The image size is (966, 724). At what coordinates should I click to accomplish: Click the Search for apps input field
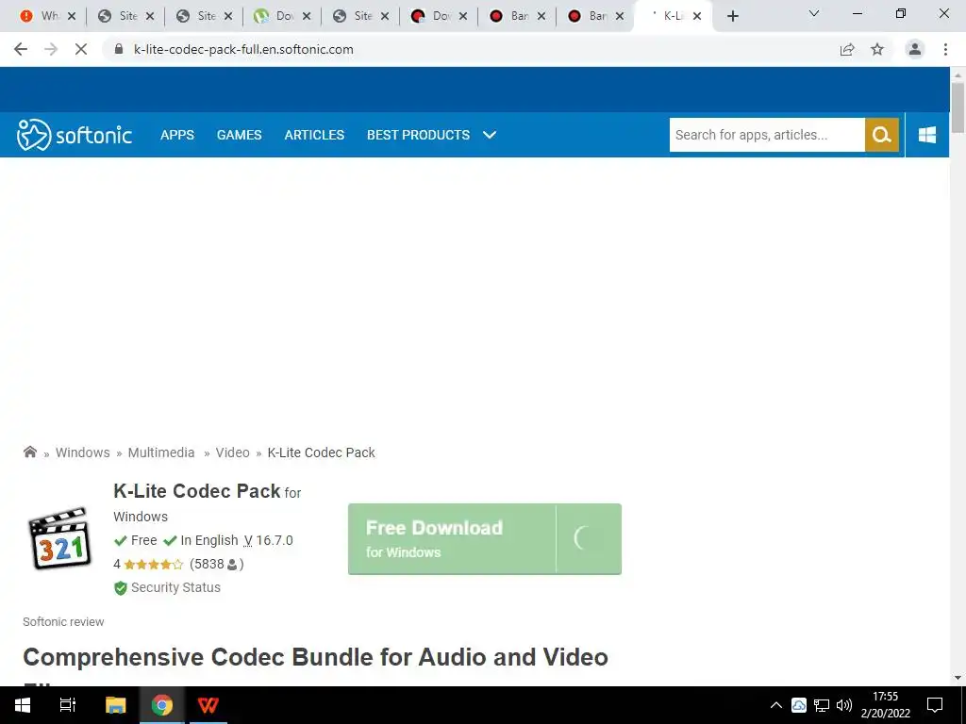click(767, 135)
